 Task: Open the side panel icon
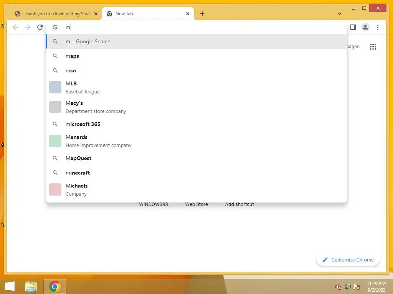(x=353, y=27)
